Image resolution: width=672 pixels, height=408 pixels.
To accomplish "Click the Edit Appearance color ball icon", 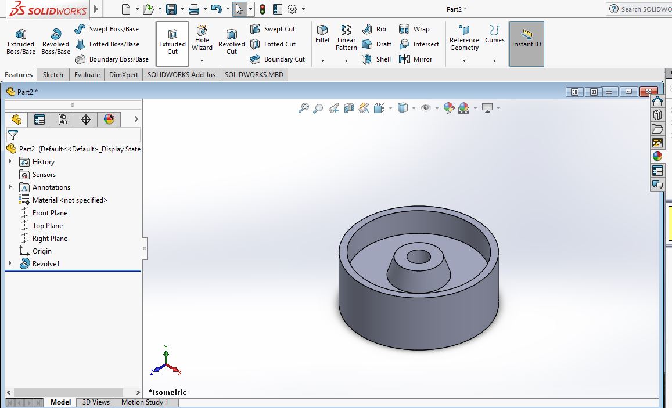I will click(x=448, y=108).
